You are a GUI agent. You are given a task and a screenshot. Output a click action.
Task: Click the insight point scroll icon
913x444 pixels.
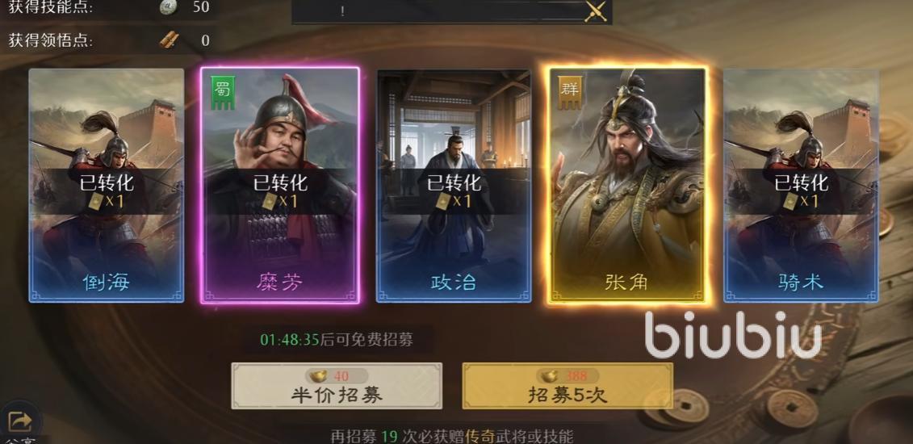[x=169, y=40]
